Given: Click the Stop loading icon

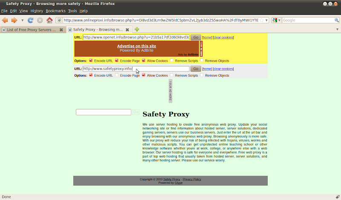Looking at the screenshot, I should point(40,20).
